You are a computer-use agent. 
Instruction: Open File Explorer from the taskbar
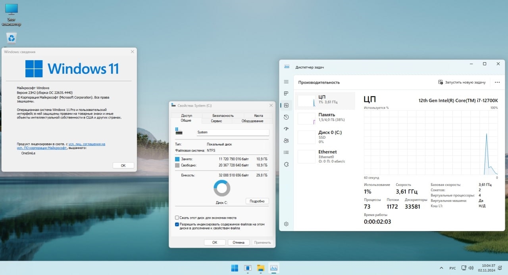261,268
